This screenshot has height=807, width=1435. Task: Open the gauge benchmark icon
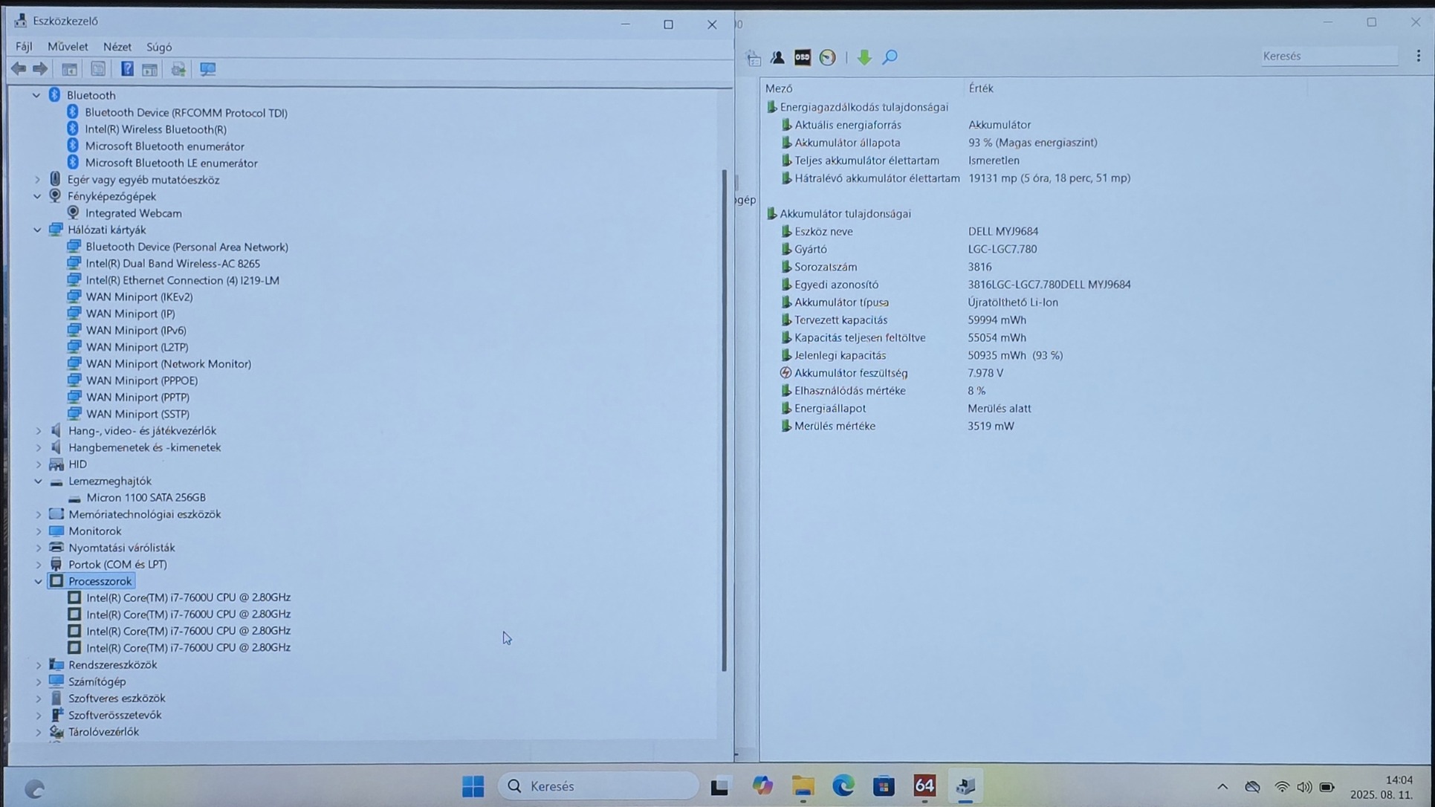(x=827, y=57)
